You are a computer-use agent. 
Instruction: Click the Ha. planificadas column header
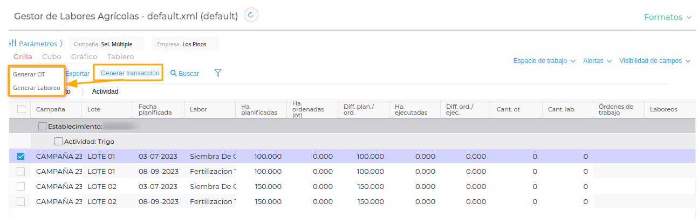coord(261,109)
